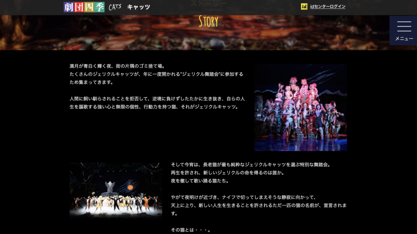The height and width of the screenshot is (234, 417).
Task: Click the CATS script logo
Action: tap(115, 7)
